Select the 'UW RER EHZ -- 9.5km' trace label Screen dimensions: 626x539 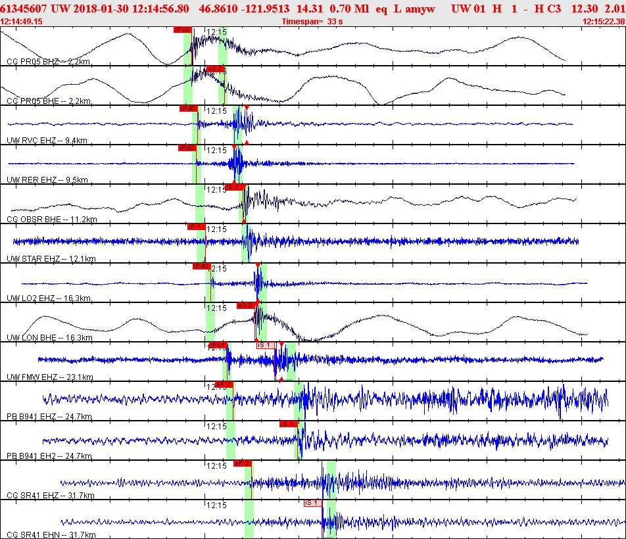pyautogui.click(x=47, y=180)
